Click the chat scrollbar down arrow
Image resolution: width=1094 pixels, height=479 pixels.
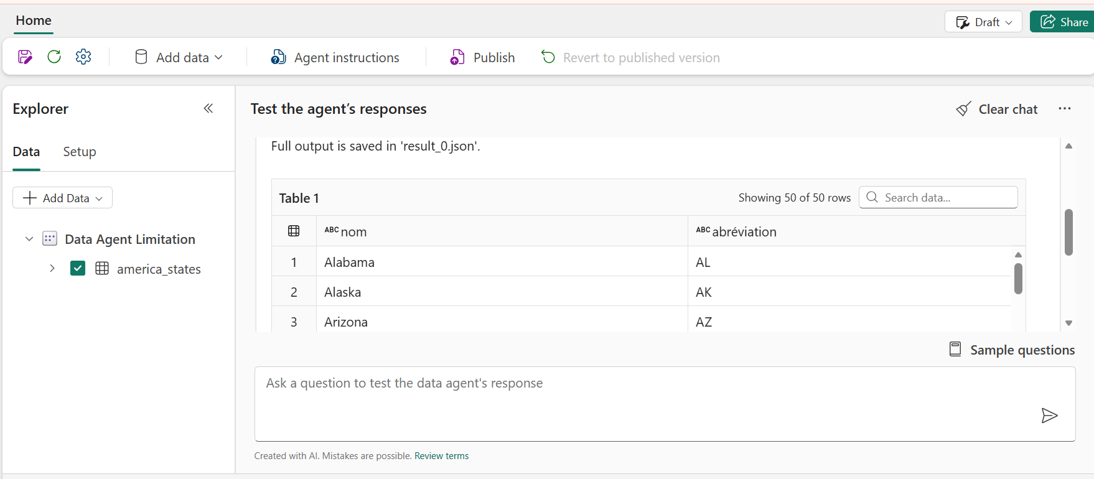tap(1068, 323)
